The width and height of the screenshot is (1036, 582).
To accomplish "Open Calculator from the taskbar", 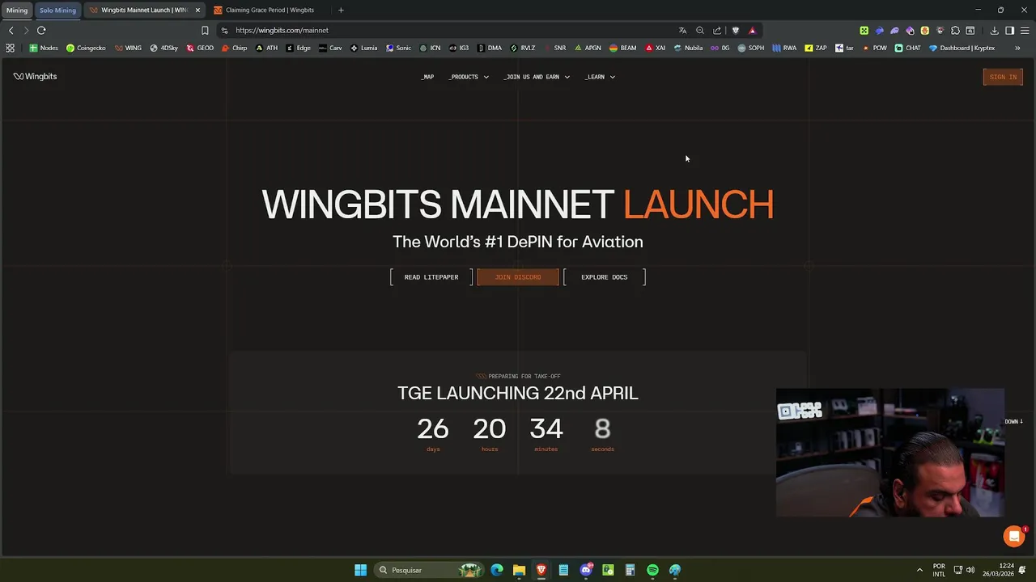I will tap(630, 570).
